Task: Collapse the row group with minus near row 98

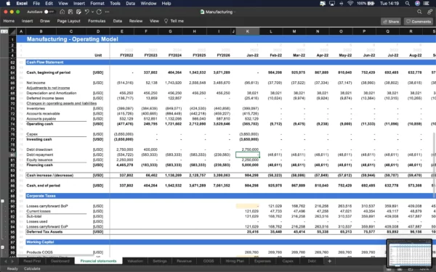Action: click(x=2, y=247)
